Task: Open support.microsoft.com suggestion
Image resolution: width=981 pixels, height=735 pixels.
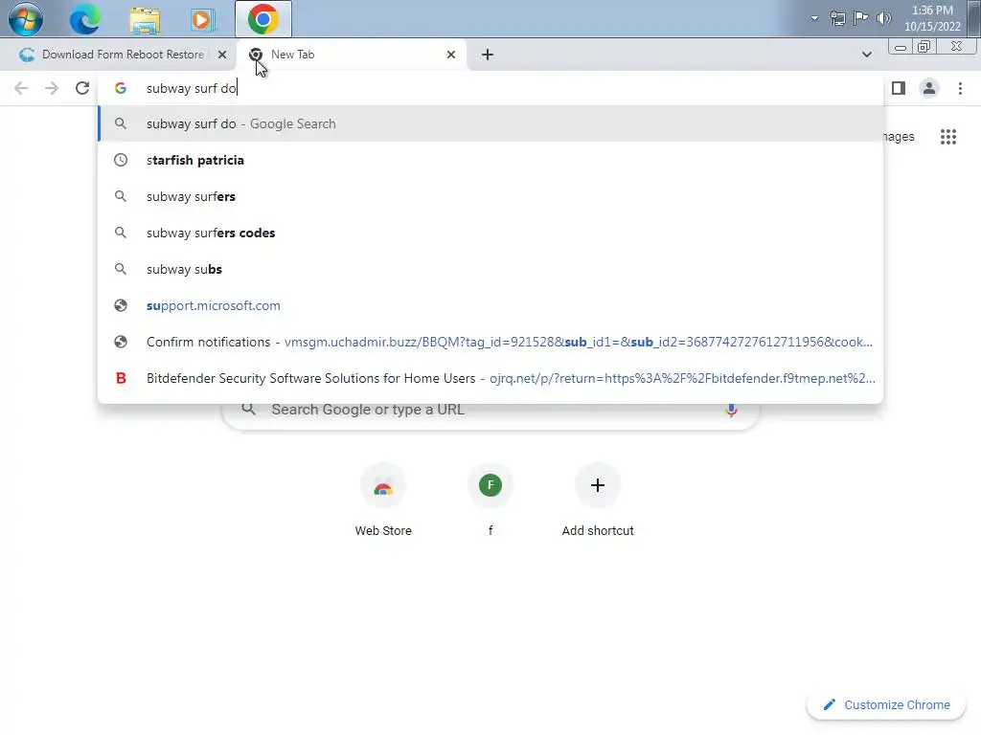Action: coord(490,305)
